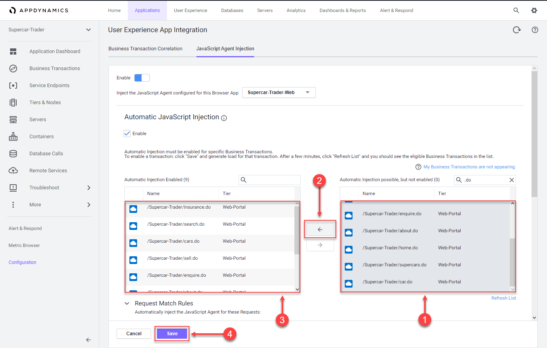Open the Servers top menu
Viewport: 547px width, 348px height.
(x=265, y=10)
